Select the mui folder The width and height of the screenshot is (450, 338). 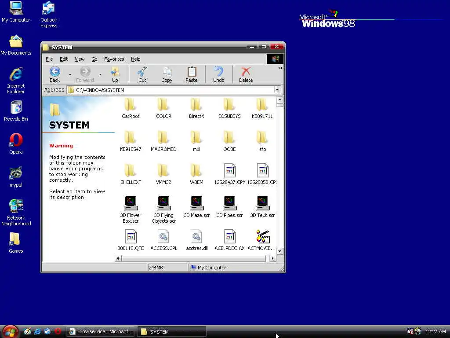click(196, 141)
